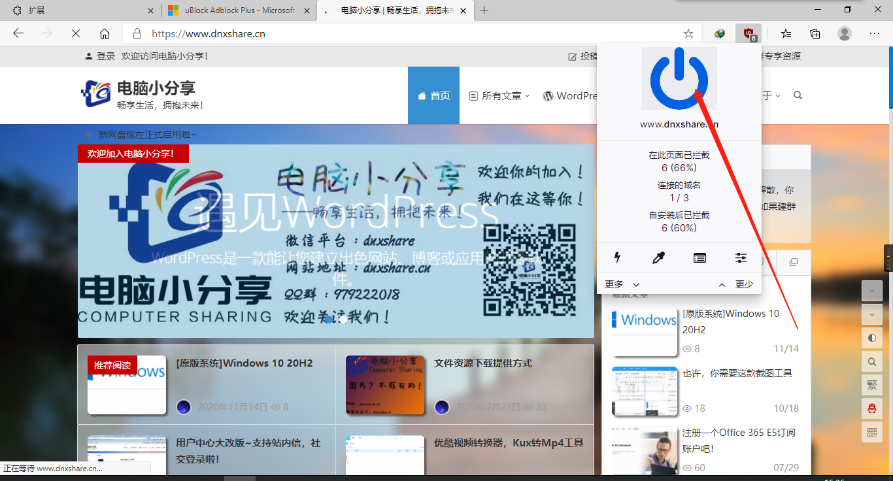Viewport: 893px width, 481px height.
Task: Click floating scroll-to-top arrow button
Action: pyautogui.click(x=872, y=291)
